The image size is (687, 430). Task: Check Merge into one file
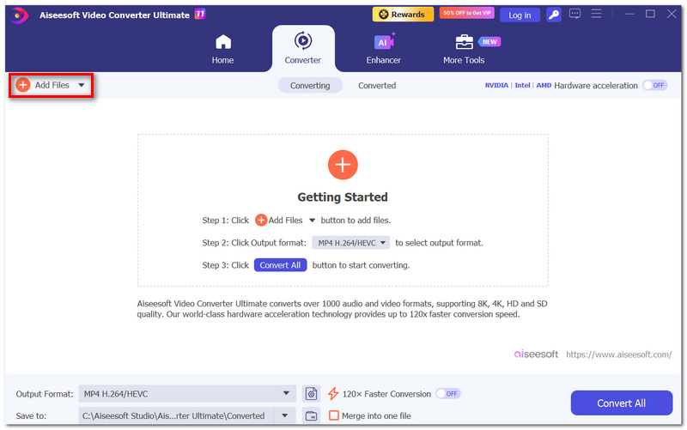click(334, 415)
